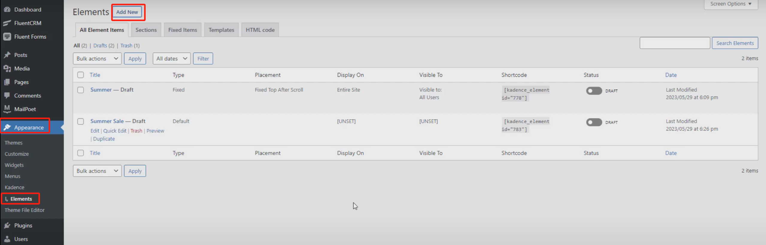Open the HTML code tab
The width and height of the screenshot is (766, 245).
coord(260,30)
